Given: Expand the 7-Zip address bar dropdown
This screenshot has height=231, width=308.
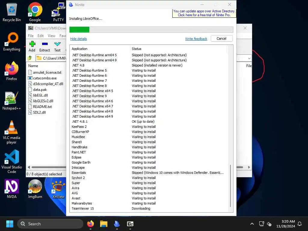Looking at the screenshot, I should (249, 58).
